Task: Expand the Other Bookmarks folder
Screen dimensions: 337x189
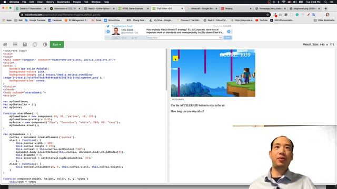Action: pos(324,20)
